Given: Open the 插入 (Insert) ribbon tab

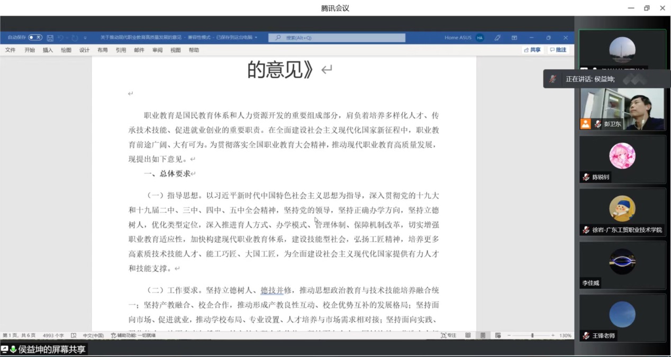Looking at the screenshot, I should (48, 50).
